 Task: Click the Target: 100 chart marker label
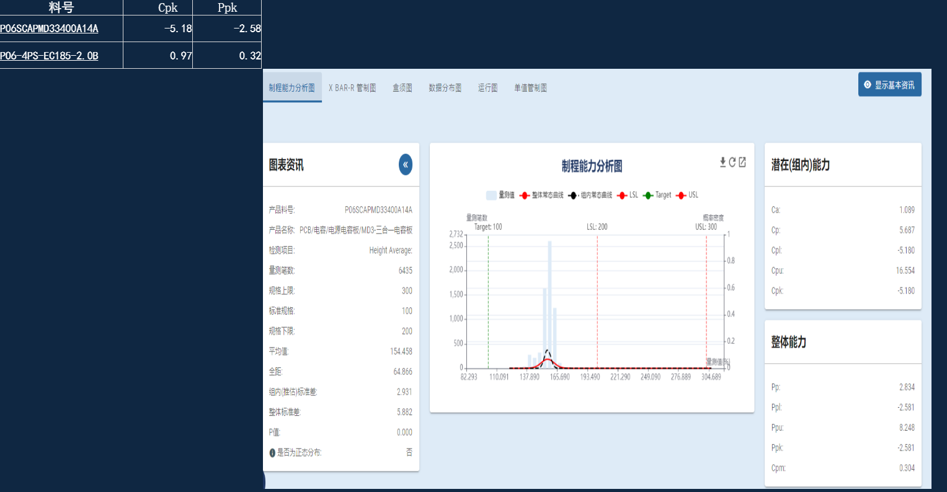tap(489, 227)
